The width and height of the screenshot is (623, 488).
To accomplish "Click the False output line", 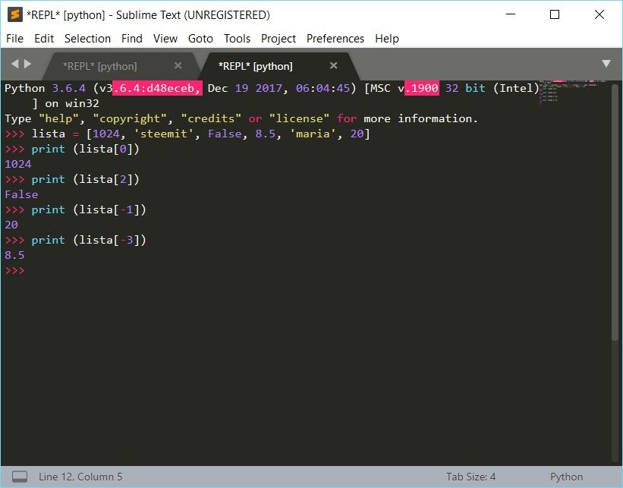I will [21, 194].
